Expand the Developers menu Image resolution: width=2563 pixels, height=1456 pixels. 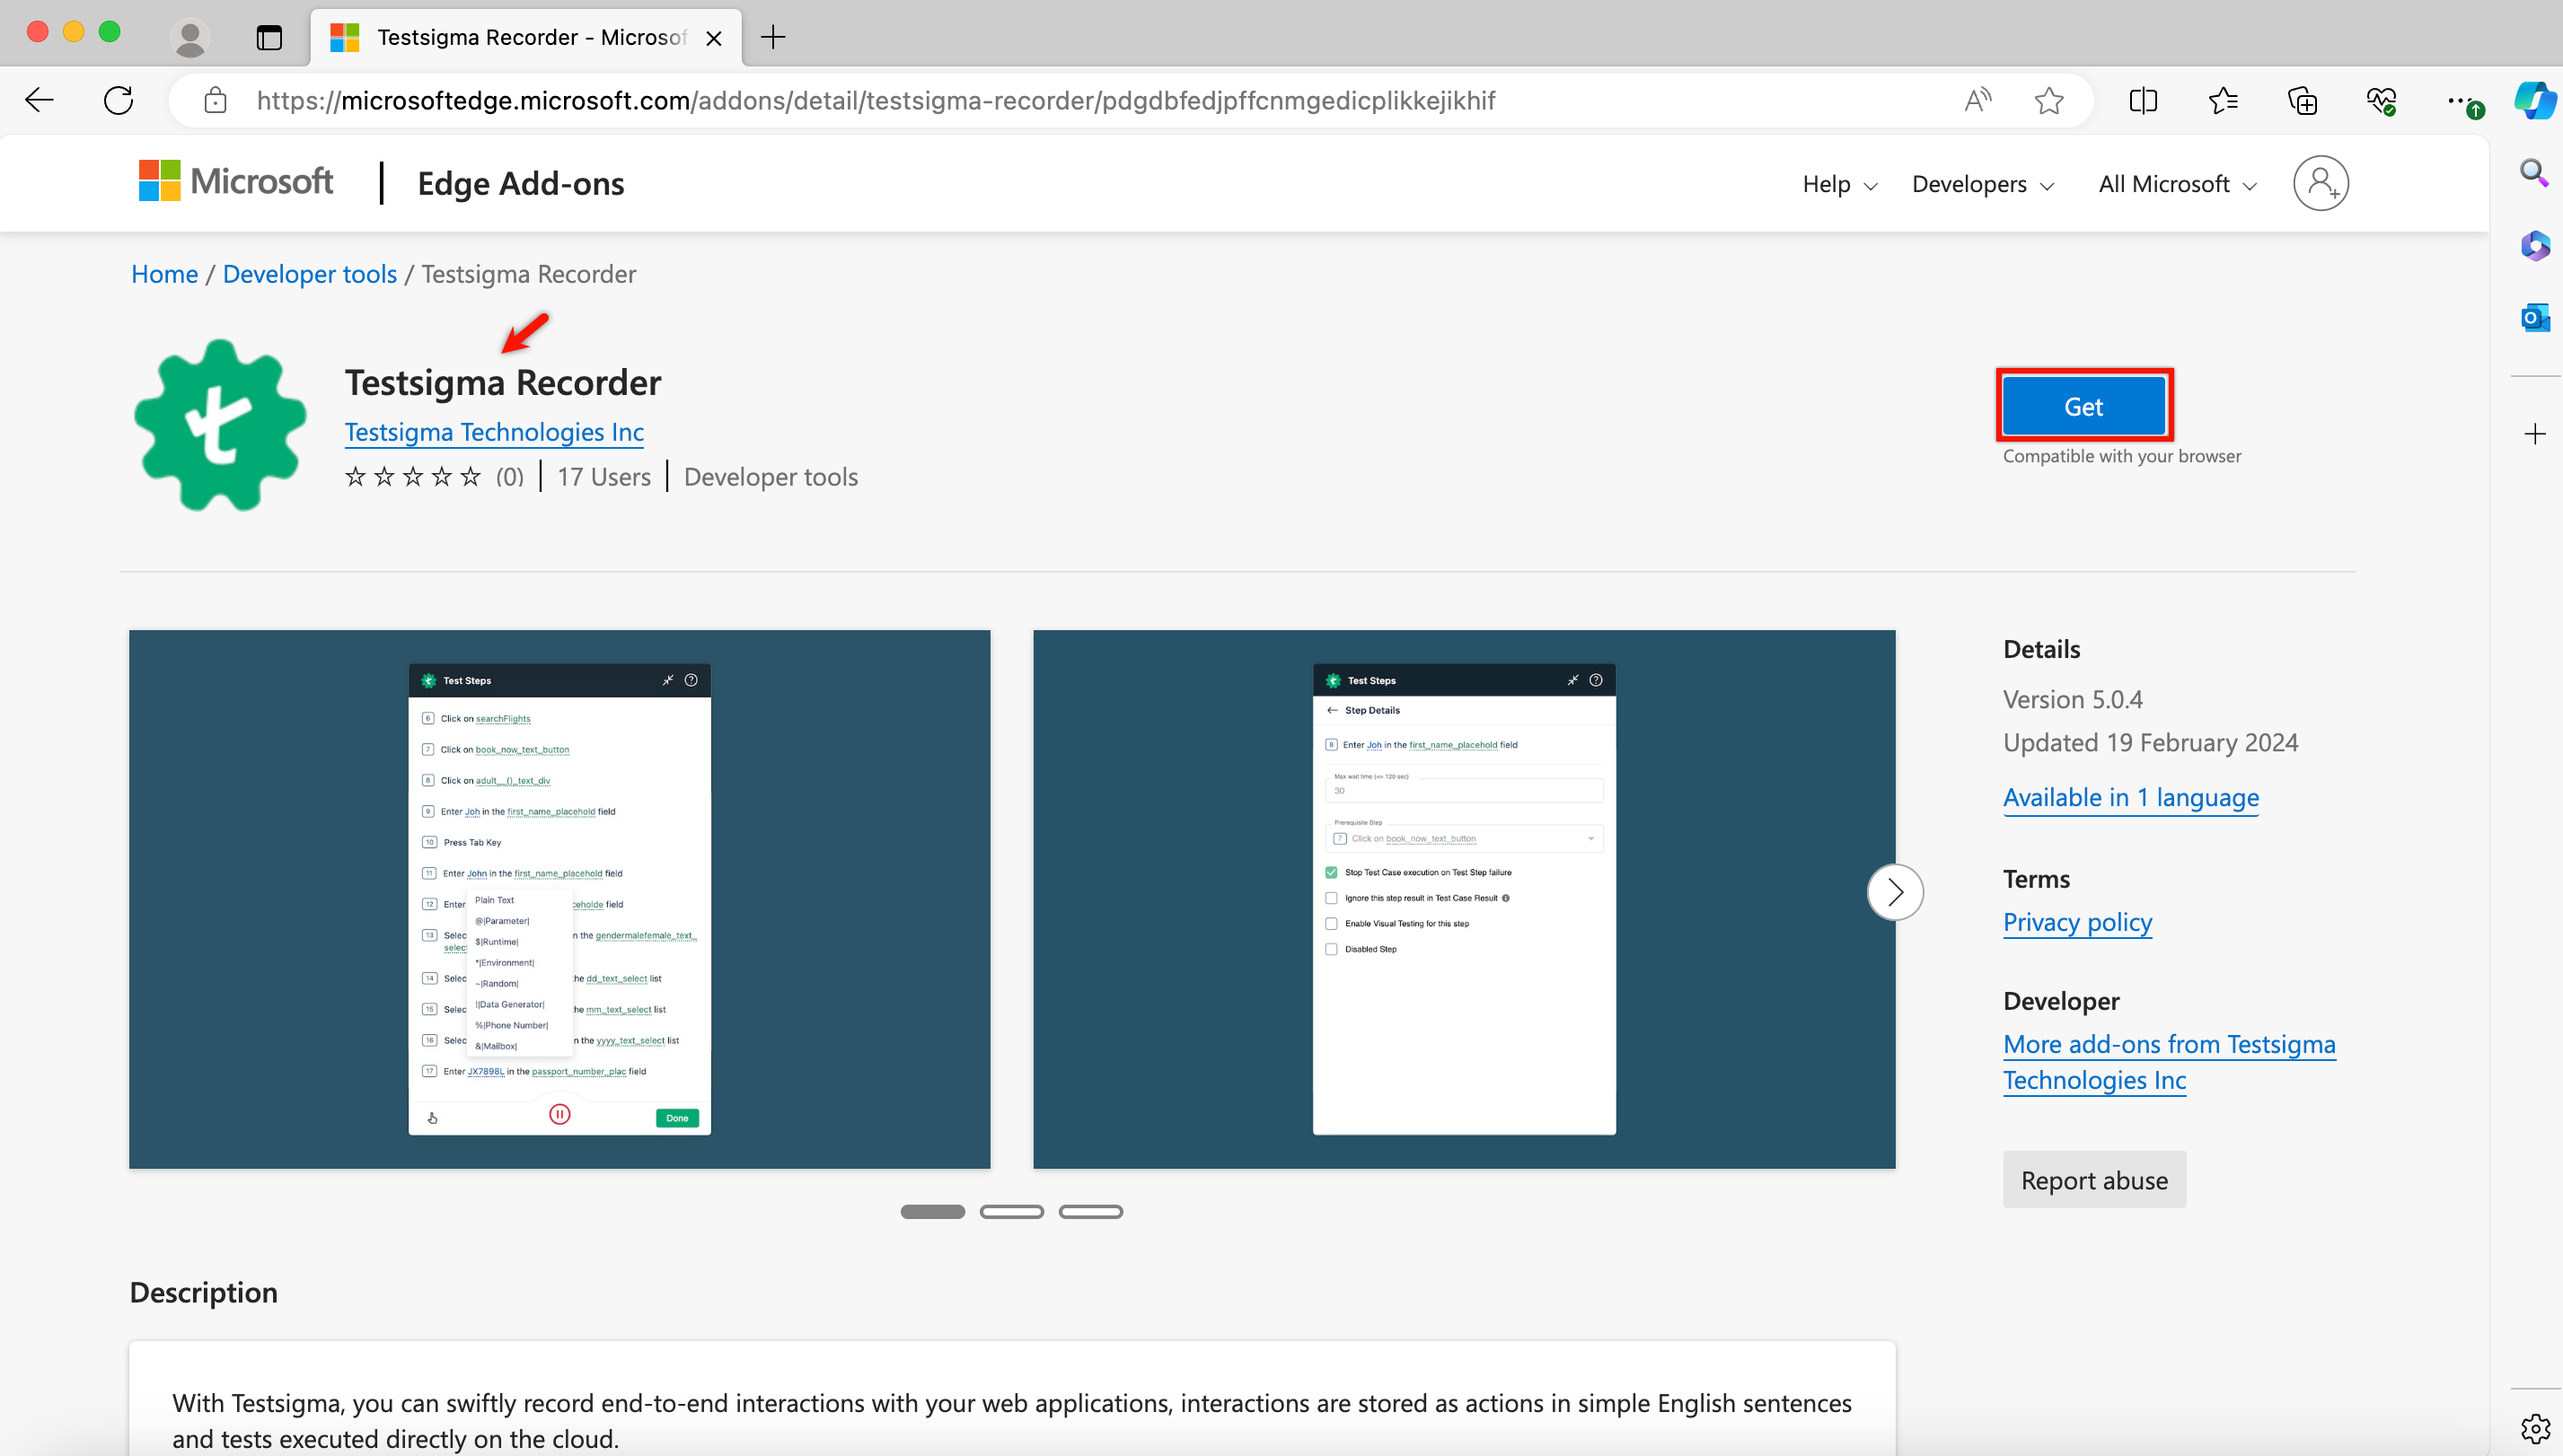pos(1982,184)
